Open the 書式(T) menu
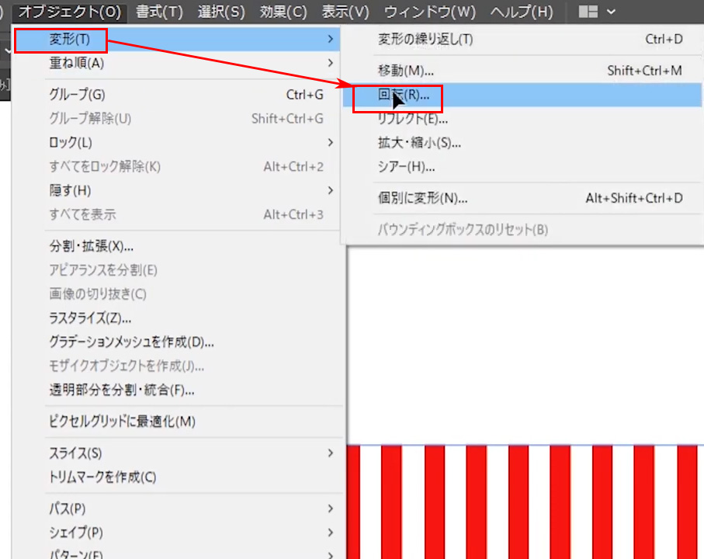The height and width of the screenshot is (559, 704). [x=159, y=12]
